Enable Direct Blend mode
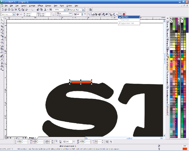Viewport: 189px width, 151px height. pyautogui.click(x=93, y=14)
